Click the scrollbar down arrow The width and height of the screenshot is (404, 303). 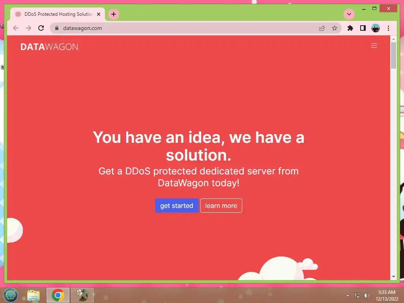tap(393, 277)
